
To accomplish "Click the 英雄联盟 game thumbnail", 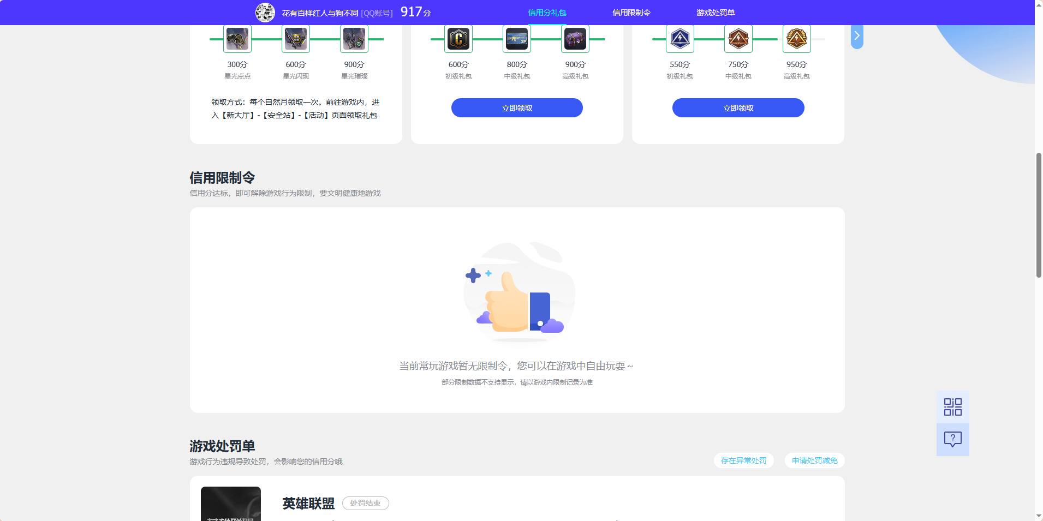I will click(231, 504).
